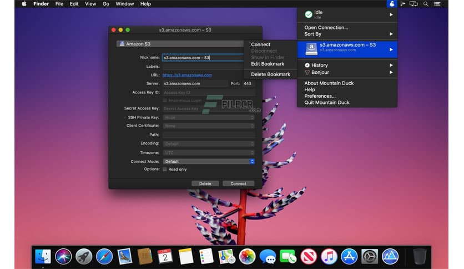Screen dimensions: 464x269
Task: Open Reminders list icon in Dock
Action: 206,256
